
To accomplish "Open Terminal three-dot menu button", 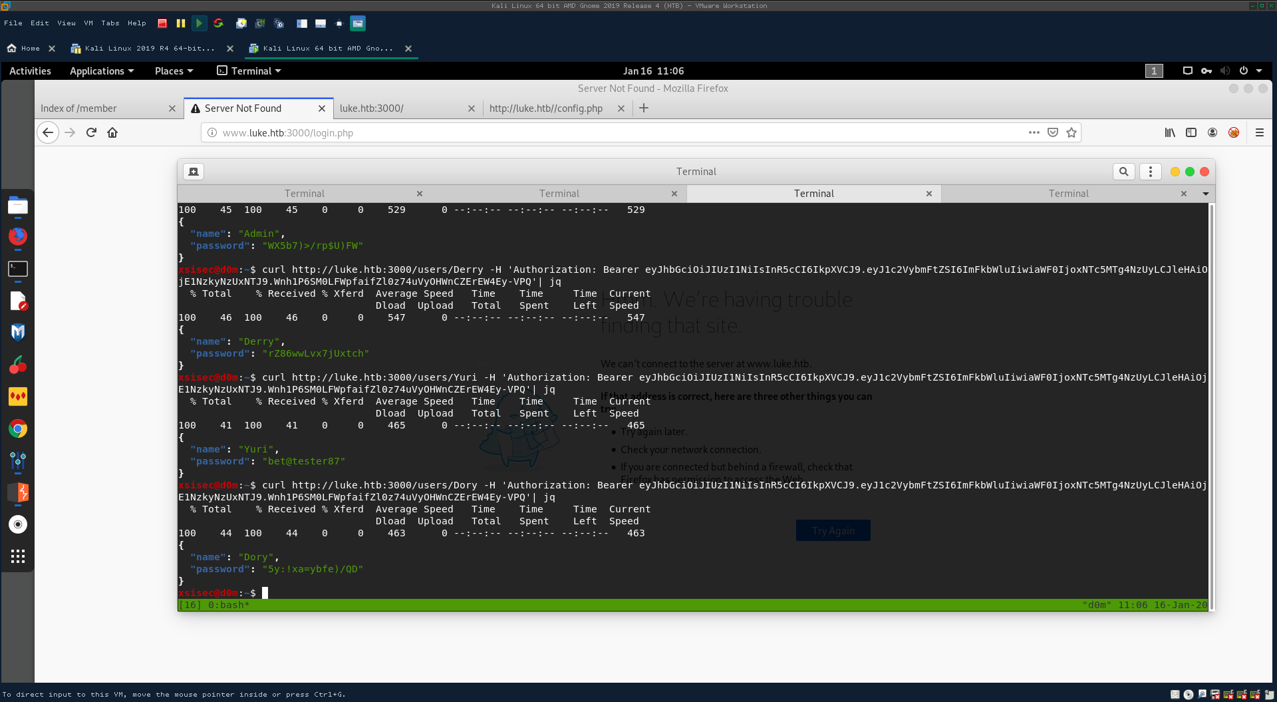I will [x=1151, y=172].
